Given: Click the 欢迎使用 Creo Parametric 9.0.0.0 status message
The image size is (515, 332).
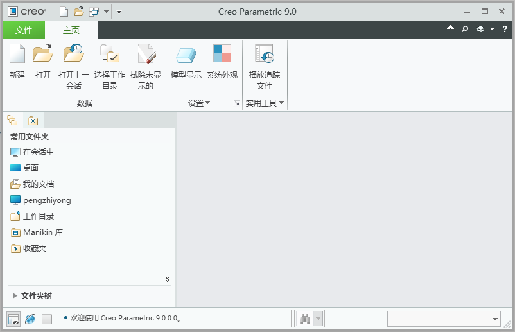Looking at the screenshot, I should point(125,318).
